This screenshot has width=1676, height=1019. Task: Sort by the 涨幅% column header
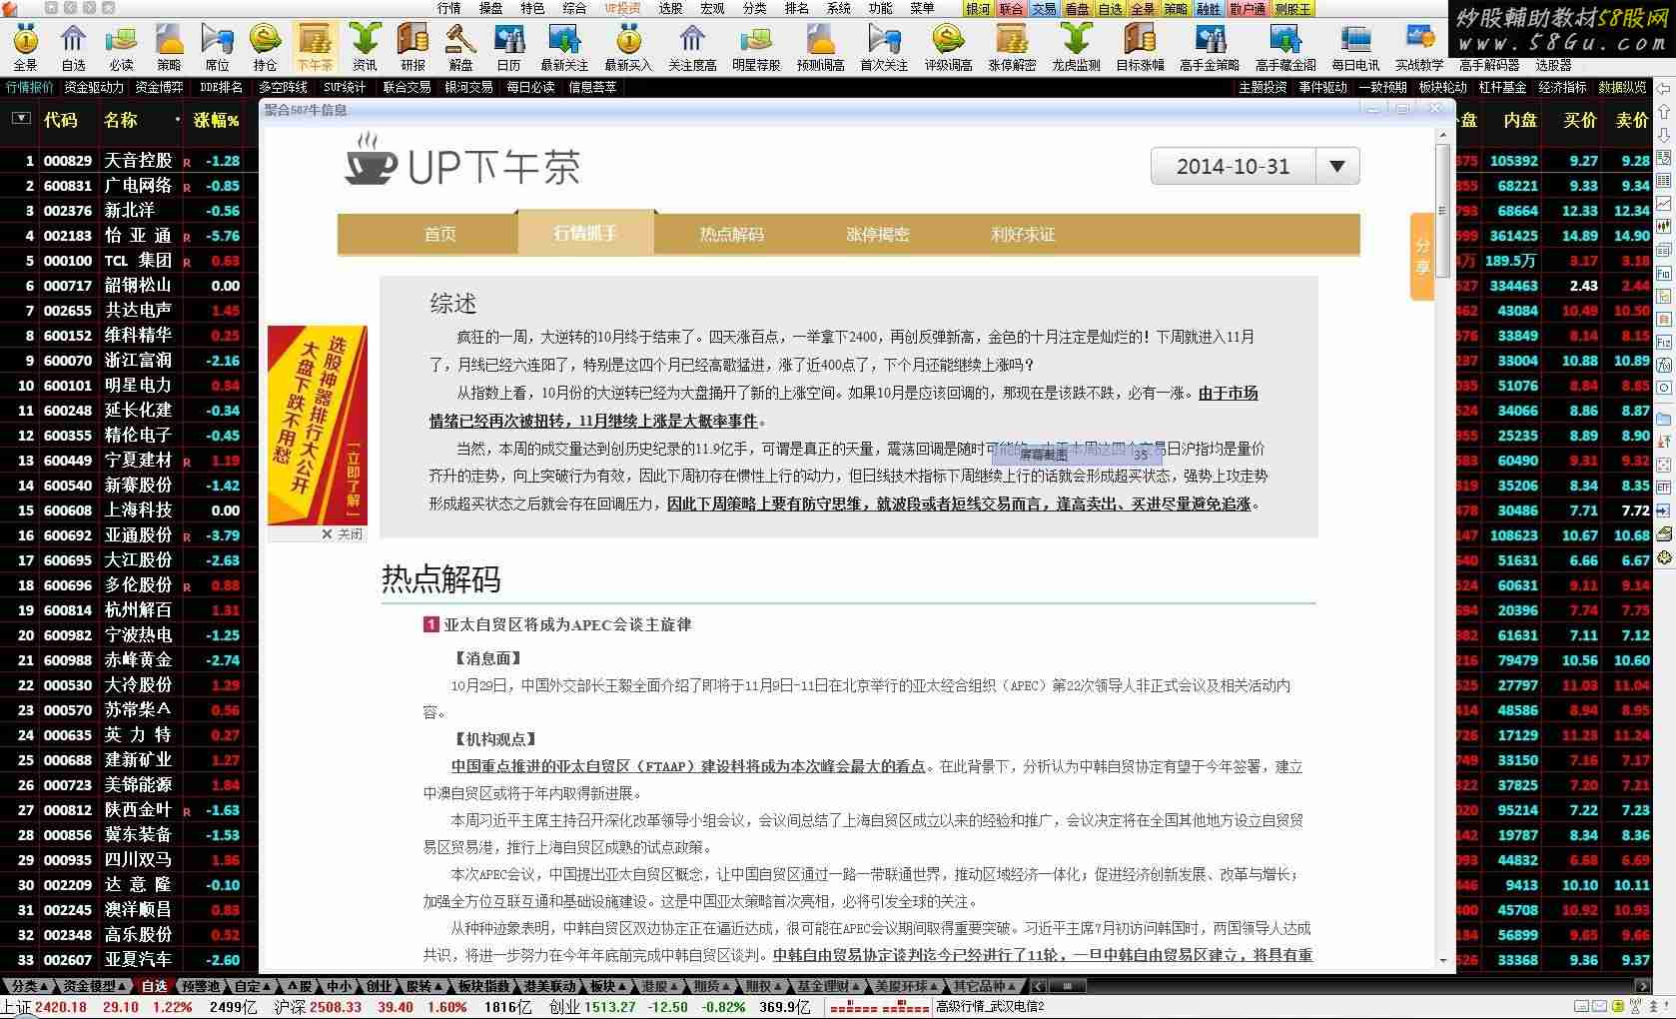point(217,120)
